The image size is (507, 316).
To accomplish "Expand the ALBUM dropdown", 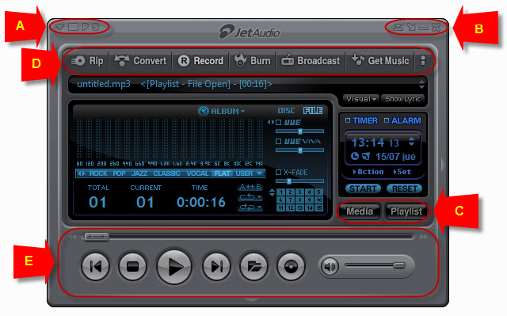I will (222, 111).
